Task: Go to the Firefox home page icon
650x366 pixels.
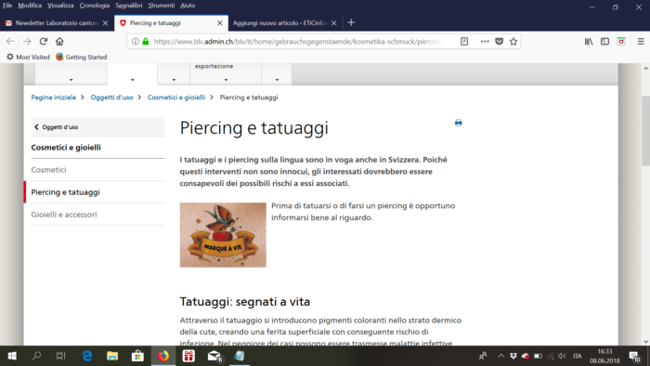Action: coord(59,42)
